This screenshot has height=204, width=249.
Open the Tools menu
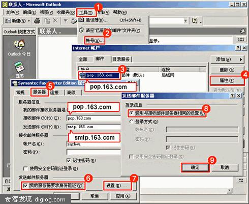(x=86, y=12)
